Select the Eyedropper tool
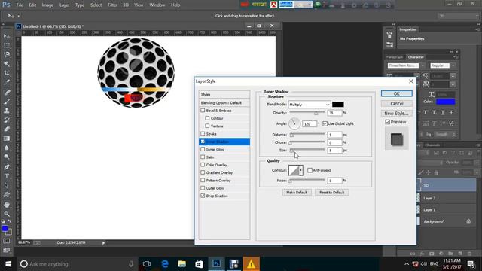482x271 pixels. pos(7,82)
